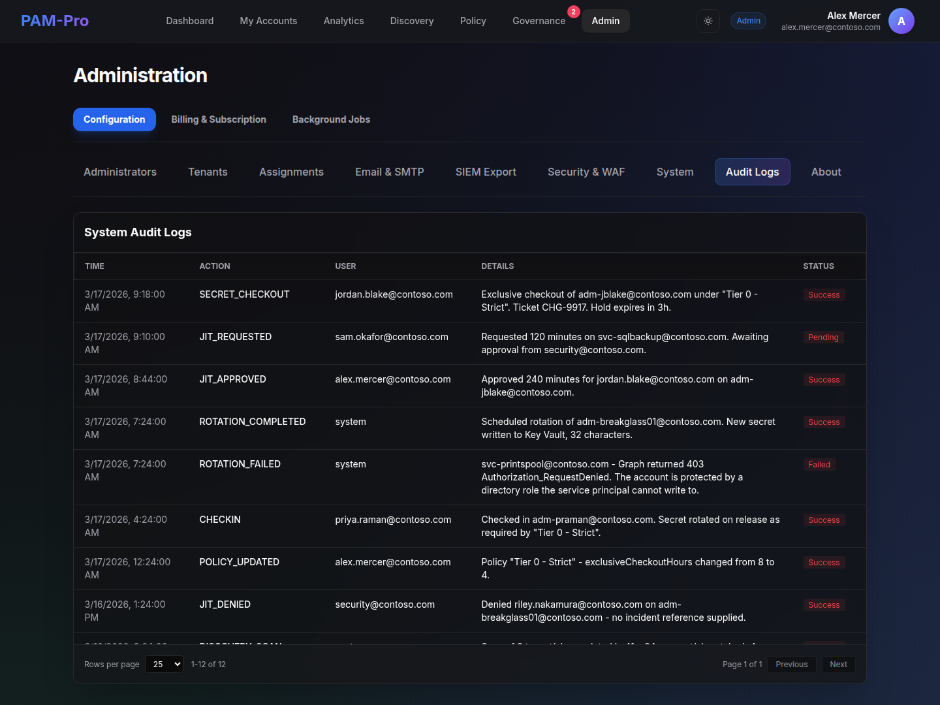This screenshot has width=940, height=705.
Task: Click the Page 1 of 1 indicator
Action: [742, 664]
